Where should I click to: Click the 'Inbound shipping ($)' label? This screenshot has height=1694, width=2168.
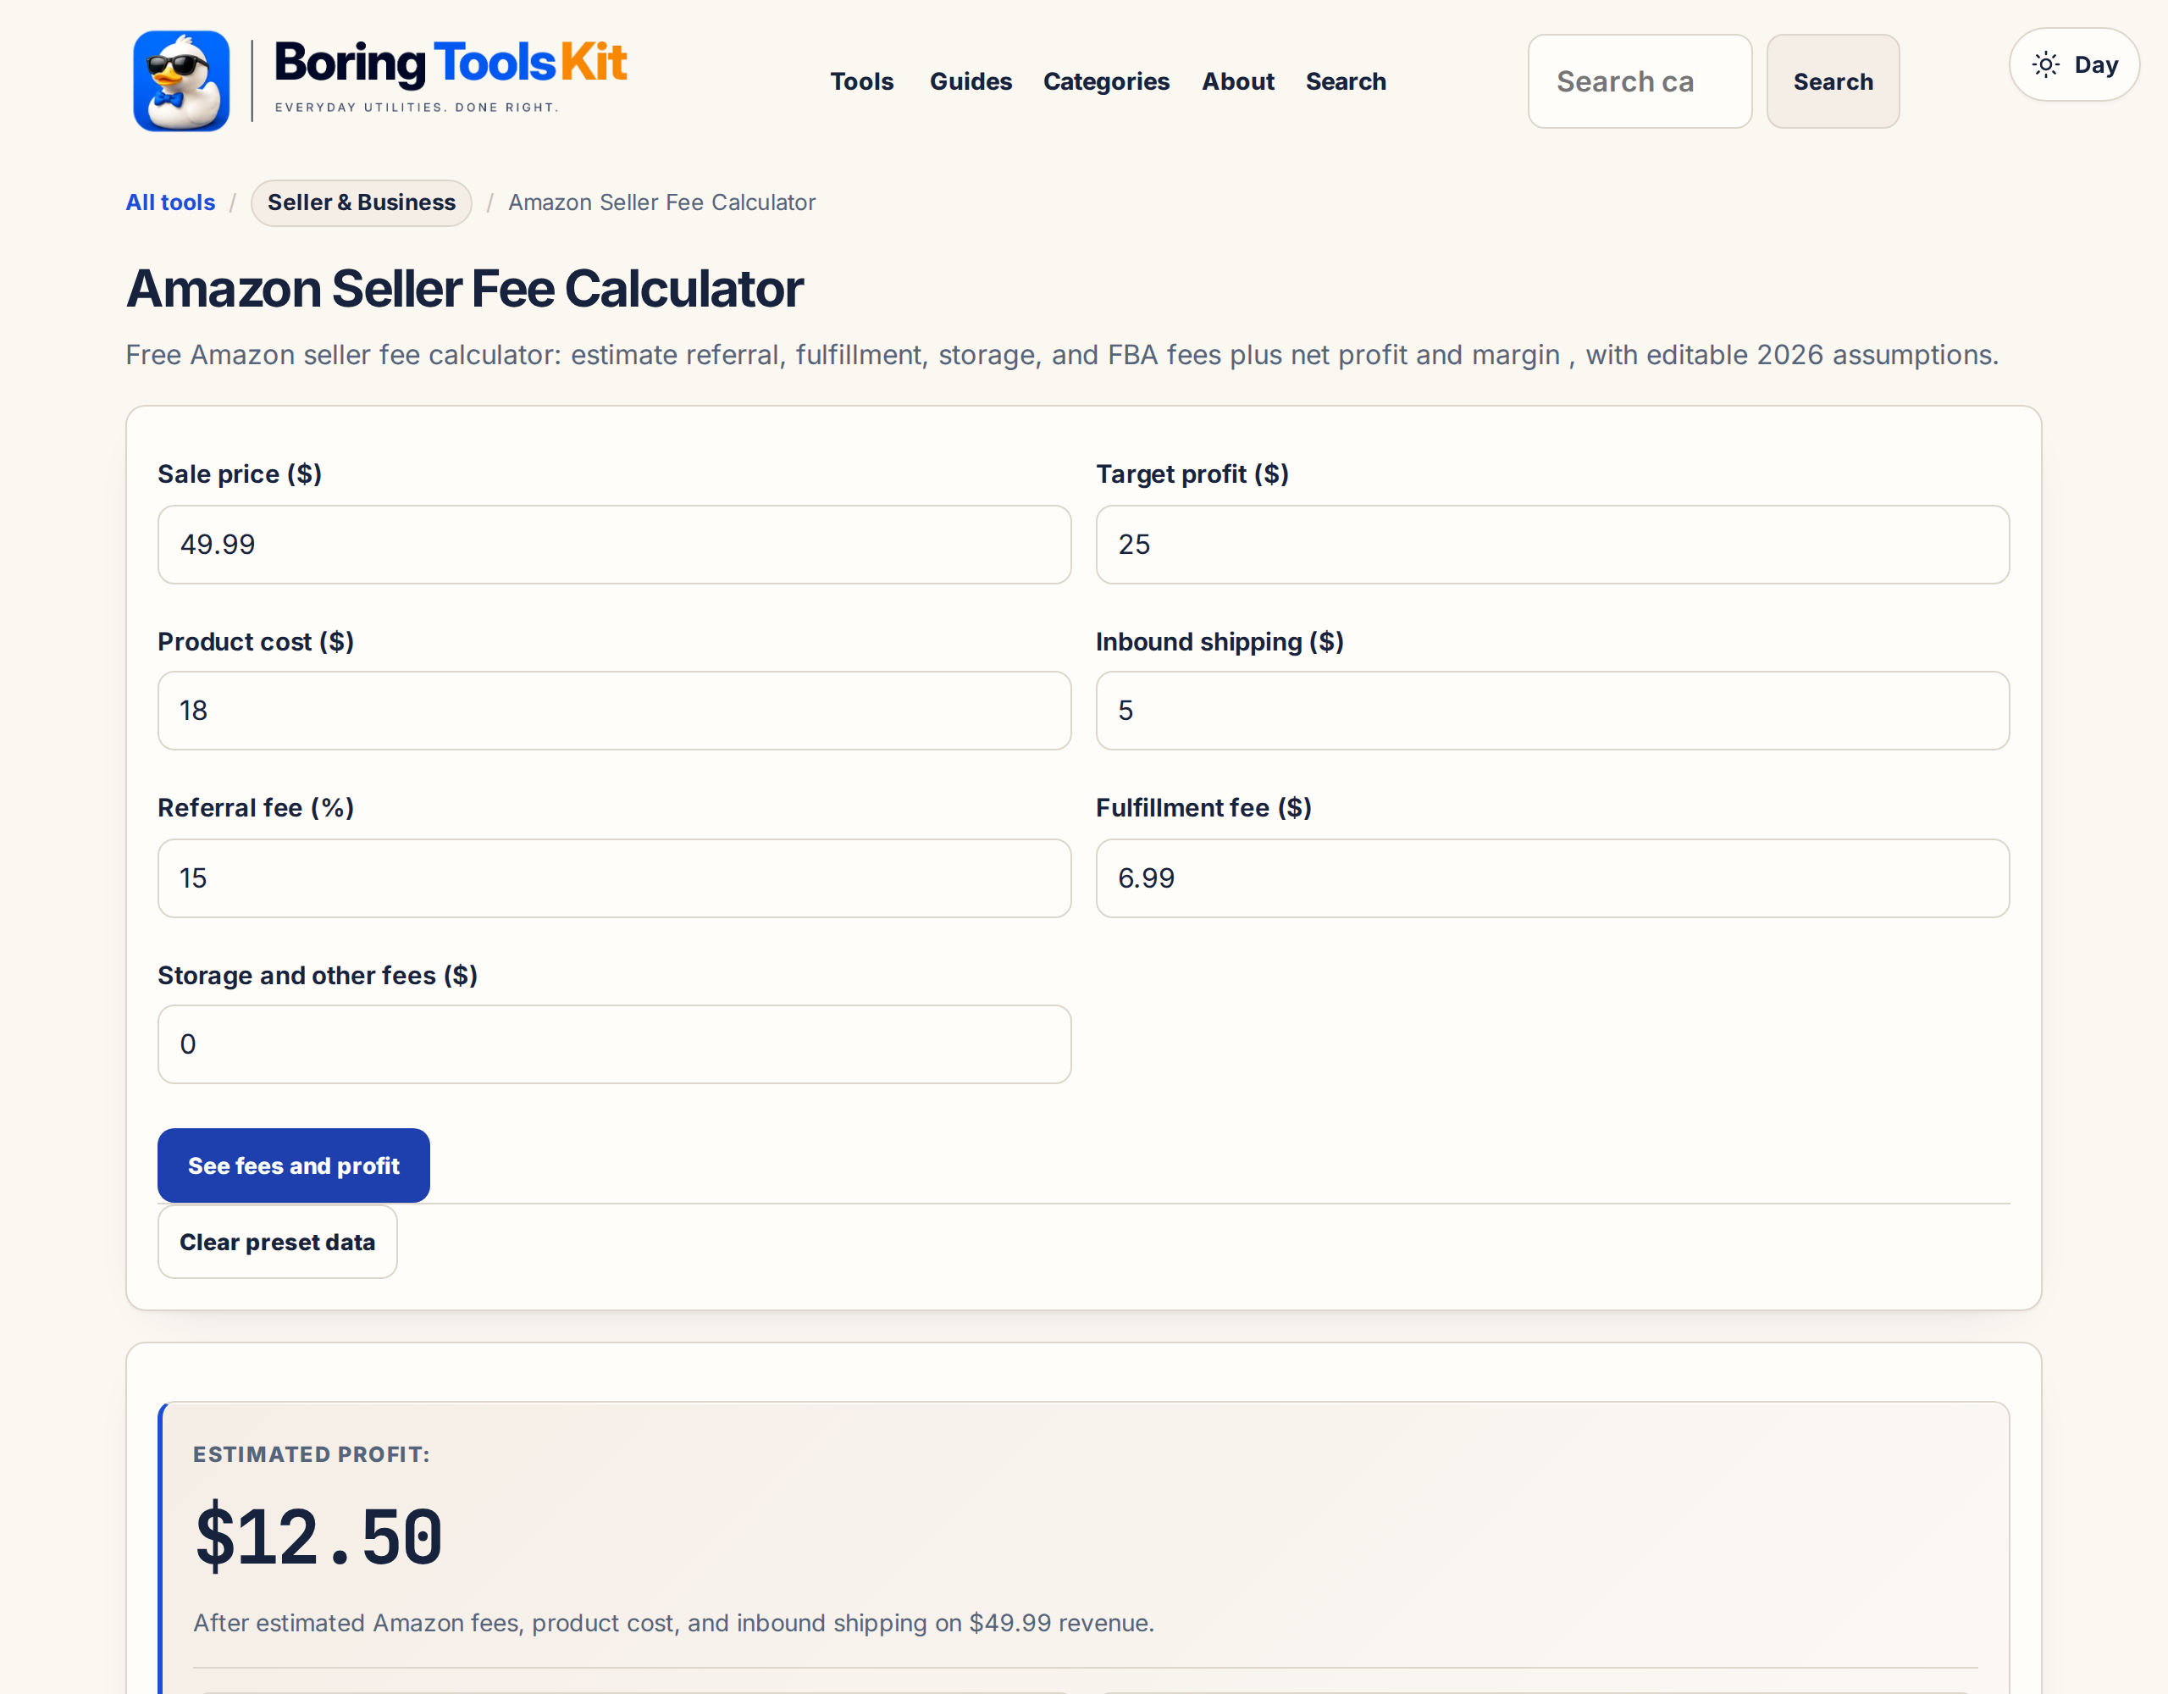[1219, 641]
